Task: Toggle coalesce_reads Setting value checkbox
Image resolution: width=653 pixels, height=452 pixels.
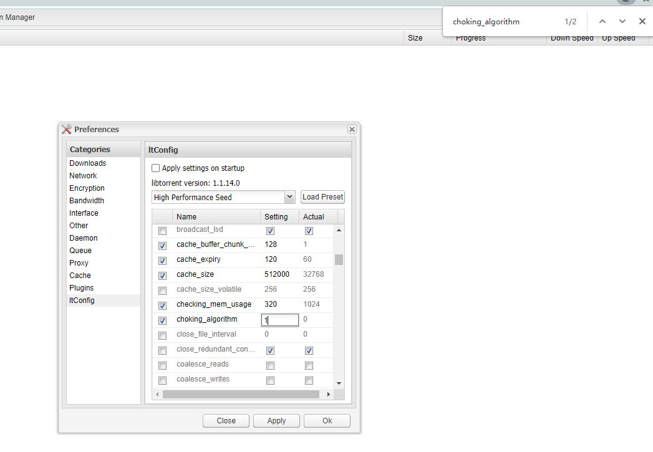Action: (x=270, y=366)
